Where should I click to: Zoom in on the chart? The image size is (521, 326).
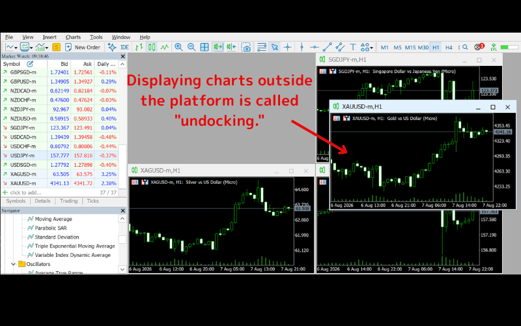[178, 47]
